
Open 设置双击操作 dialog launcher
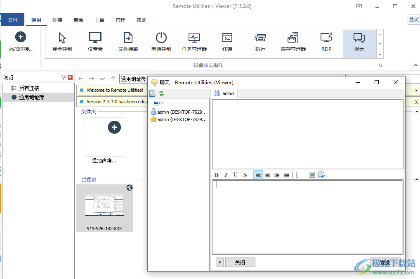tap(381, 65)
